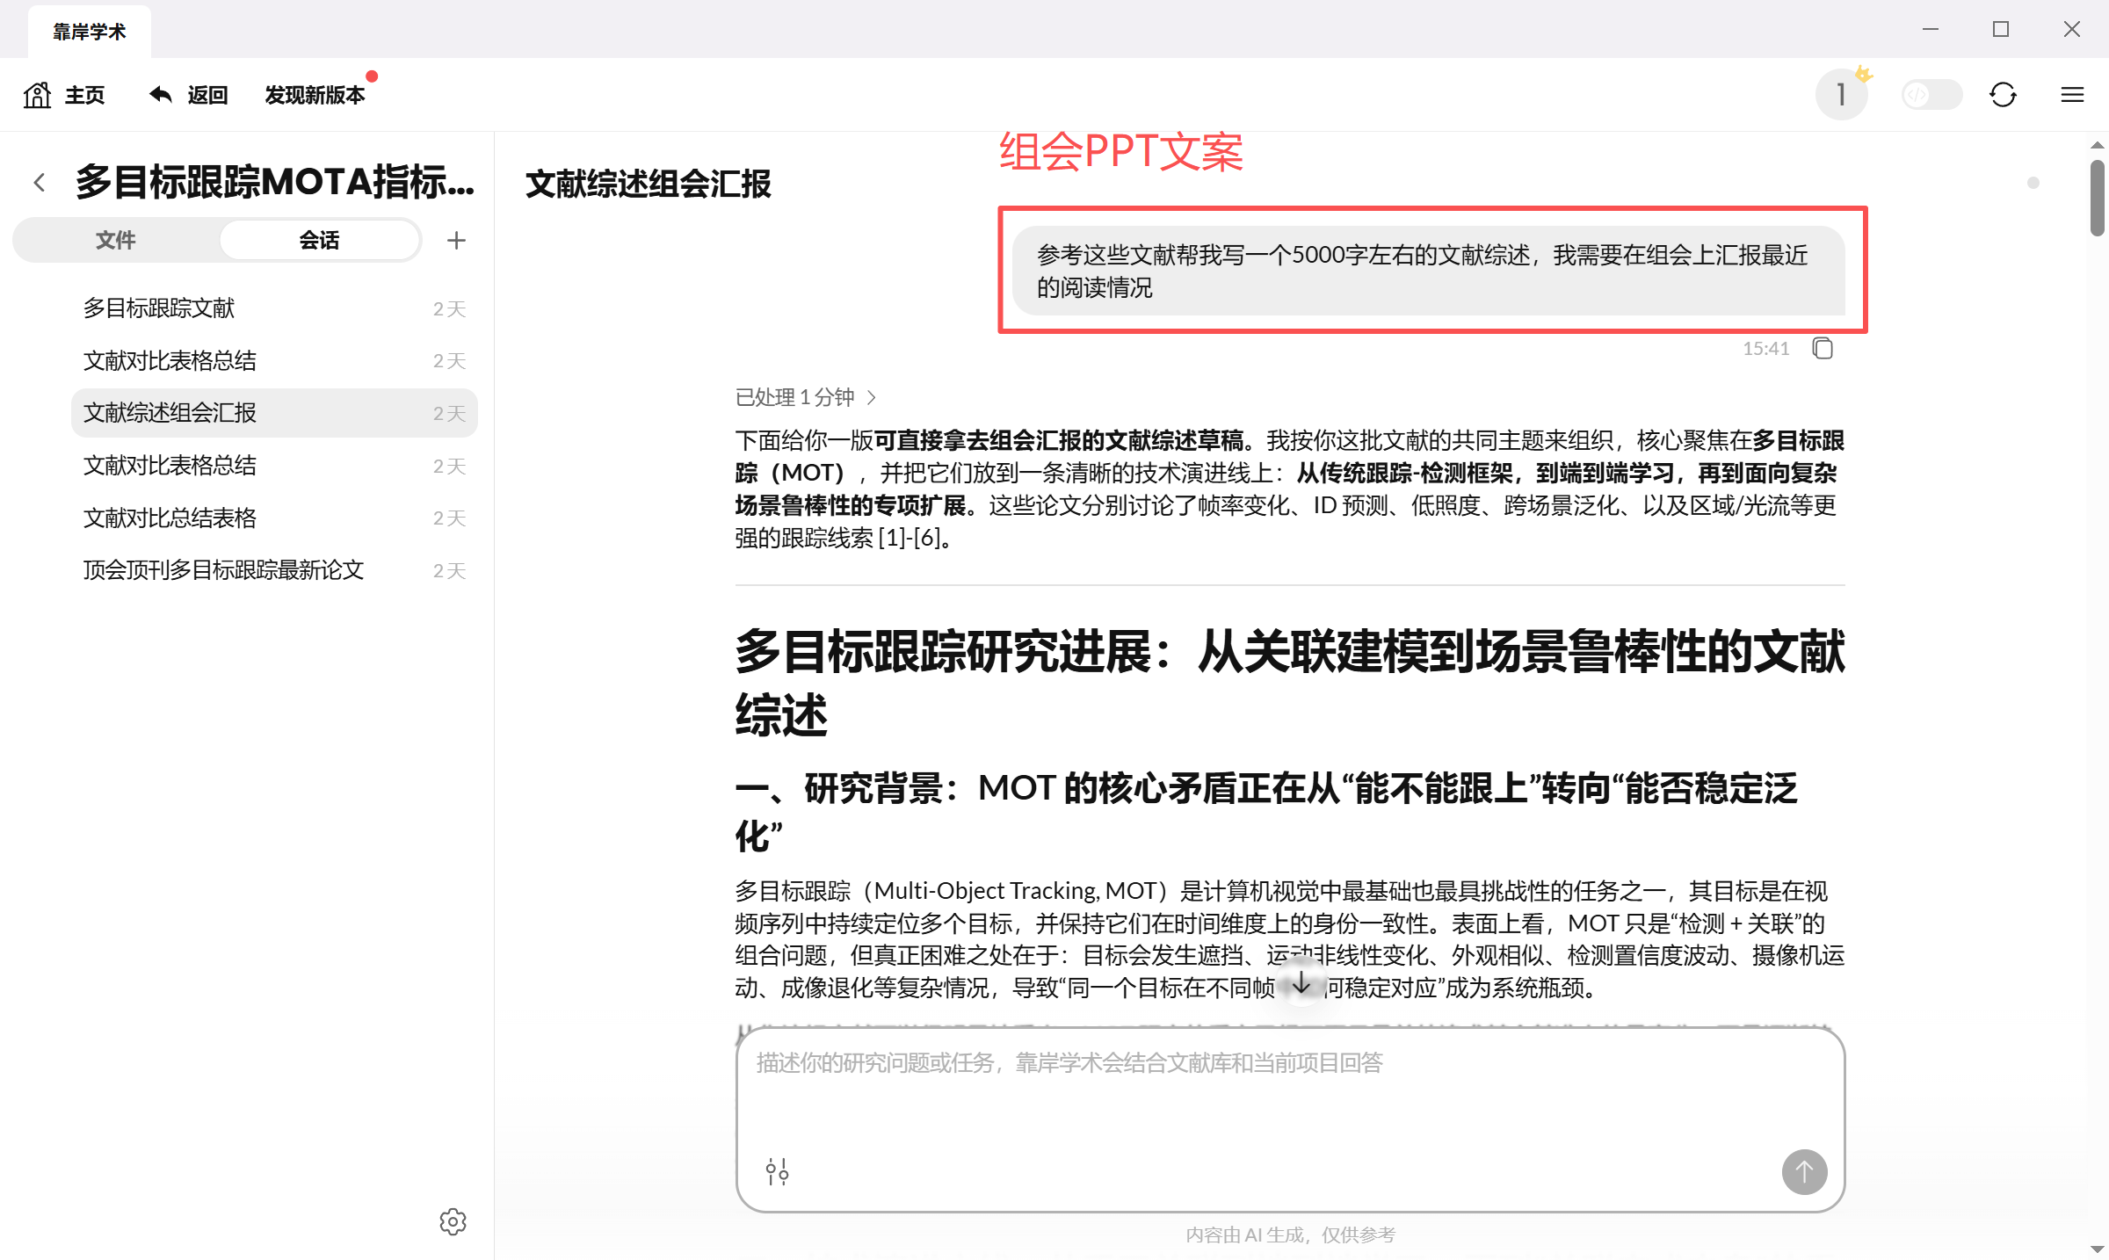Click project title 多目标跟踪MOTA指标...

274,182
